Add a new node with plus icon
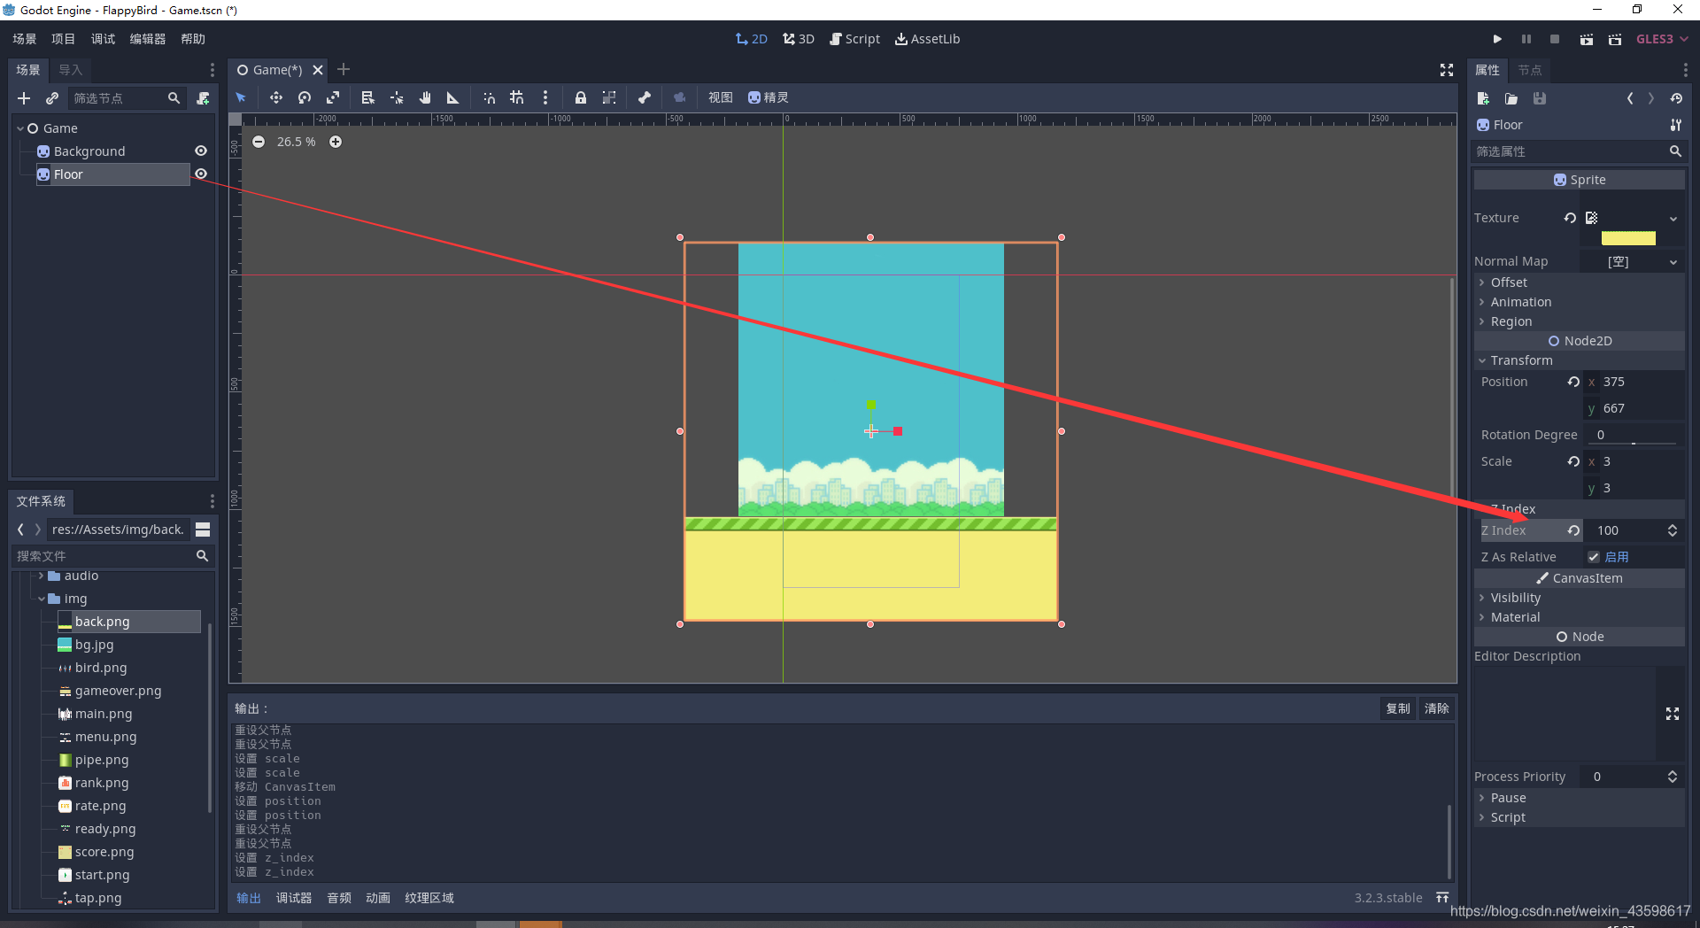The width and height of the screenshot is (1700, 928). point(24,98)
